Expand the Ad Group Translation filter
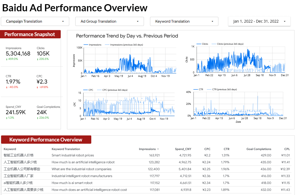Viewport: 297px width, 195px height. [109, 21]
